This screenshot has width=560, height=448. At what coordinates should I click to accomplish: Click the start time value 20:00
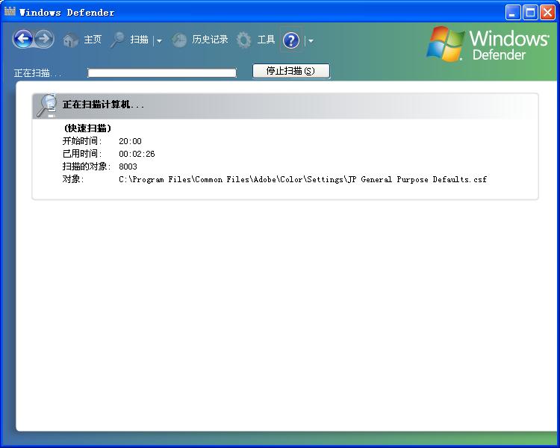[x=130, y=141]
